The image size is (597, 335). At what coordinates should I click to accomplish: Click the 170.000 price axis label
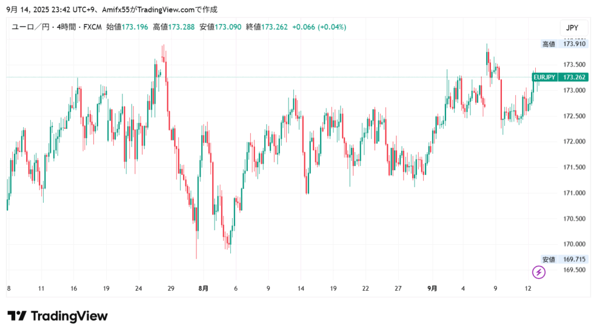click(x=573, y=244)
